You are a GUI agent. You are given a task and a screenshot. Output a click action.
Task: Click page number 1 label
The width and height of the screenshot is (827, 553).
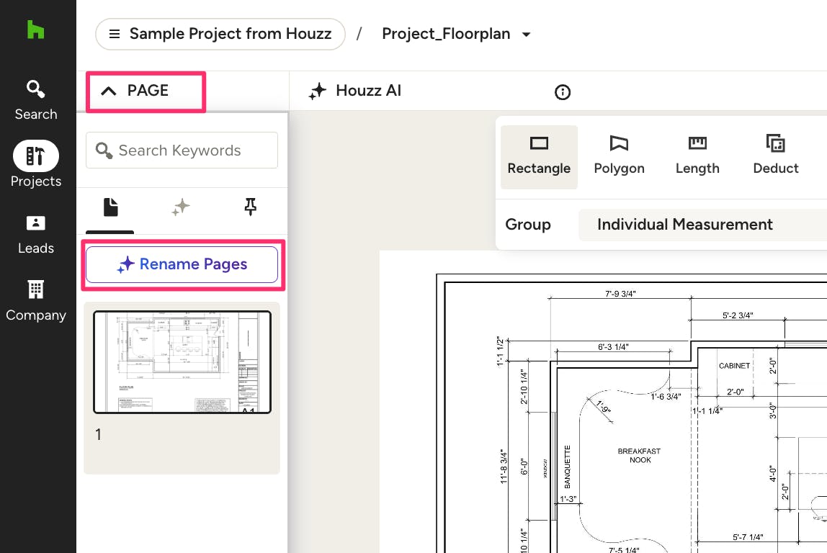pos(98,434)
